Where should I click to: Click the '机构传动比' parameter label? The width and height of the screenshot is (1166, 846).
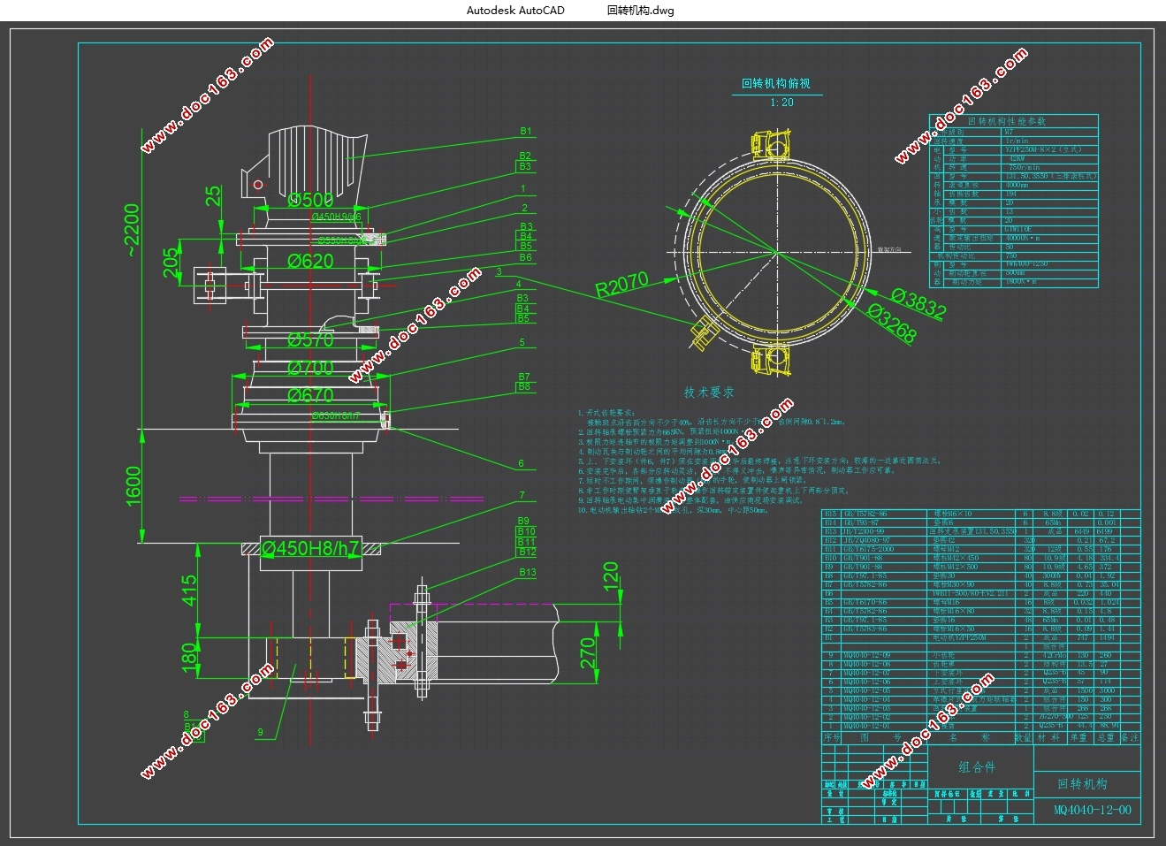click(956, 255)
